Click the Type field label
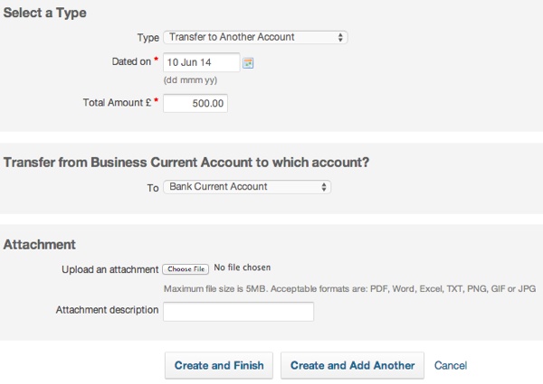The height and width of the screenshot is (384, 543). [148, 37]
